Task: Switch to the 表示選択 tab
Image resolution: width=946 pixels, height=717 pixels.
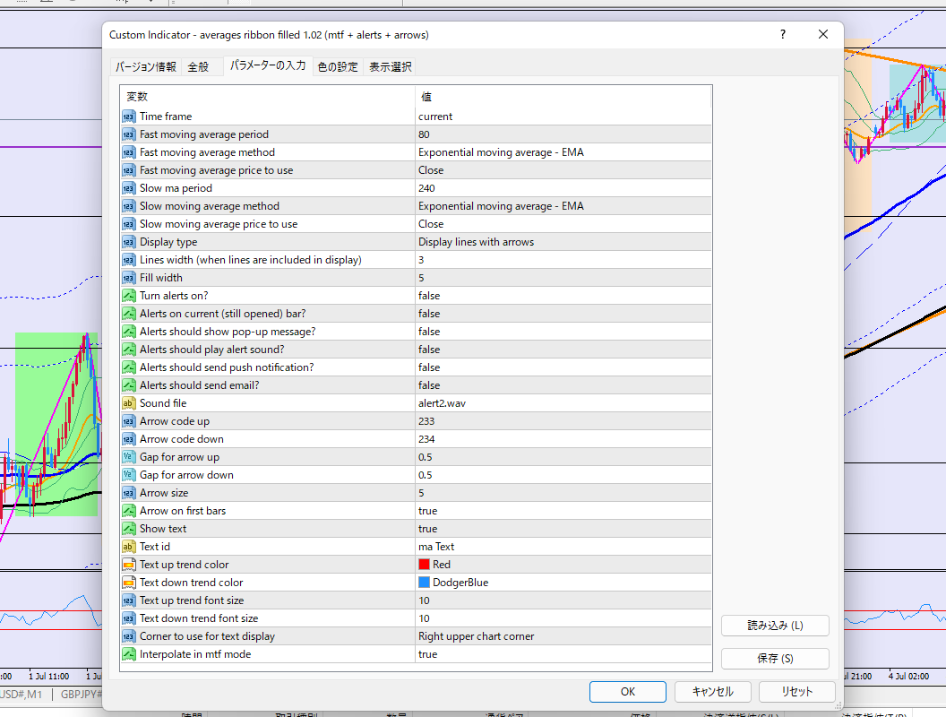Action: click(391, 66)
